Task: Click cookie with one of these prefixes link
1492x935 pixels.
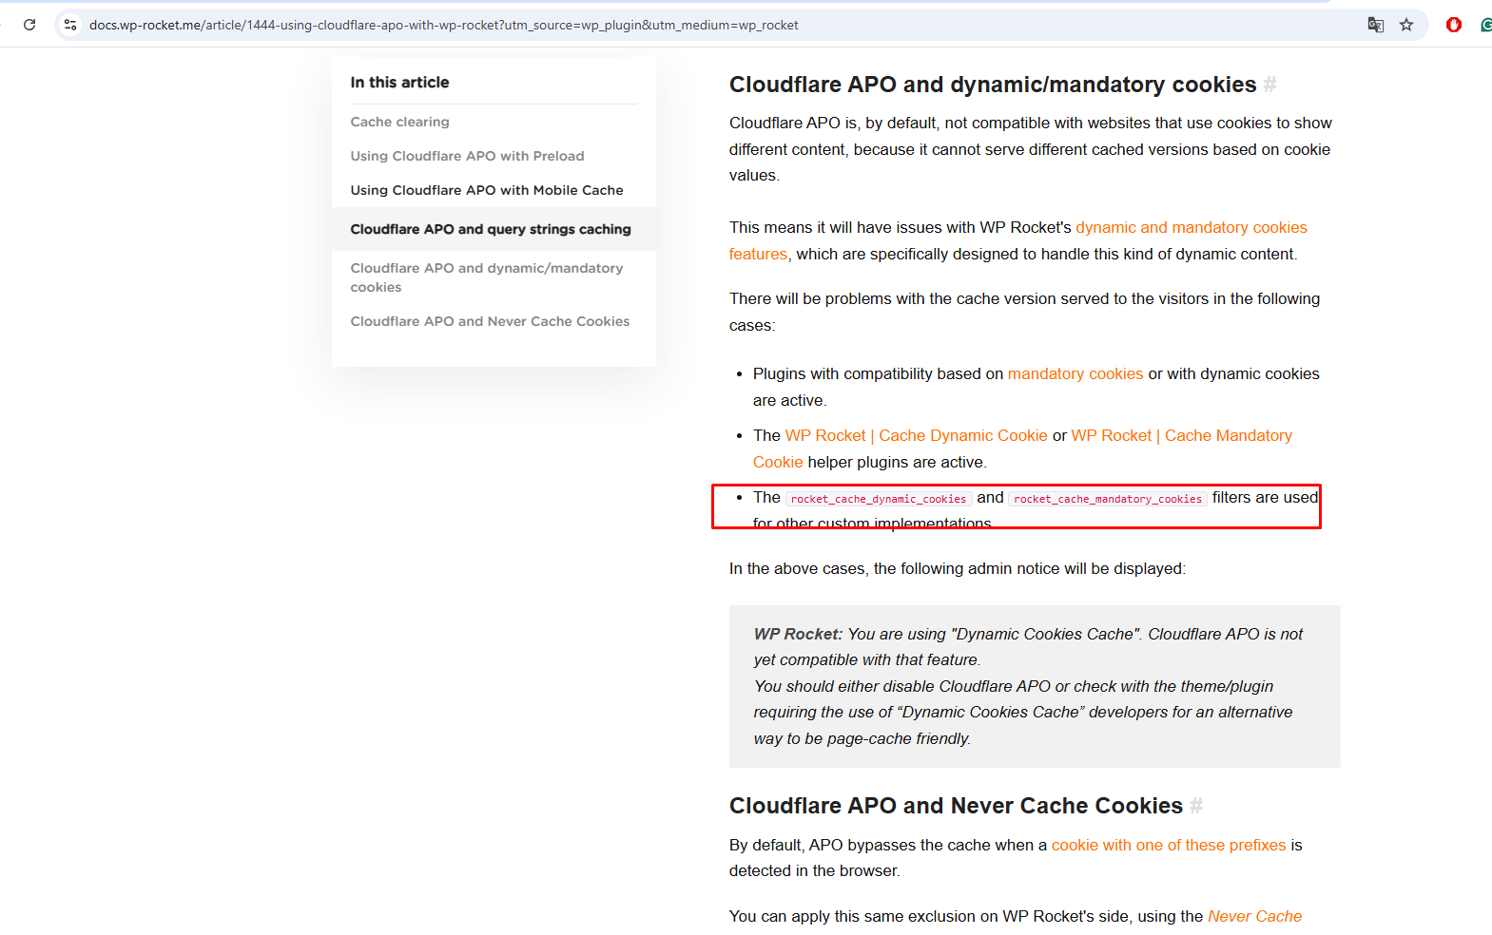Action: pos(1168,845)
